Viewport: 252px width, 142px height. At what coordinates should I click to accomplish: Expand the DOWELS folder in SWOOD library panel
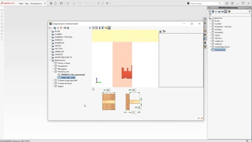pyautogui.click(x=210, y=30)
